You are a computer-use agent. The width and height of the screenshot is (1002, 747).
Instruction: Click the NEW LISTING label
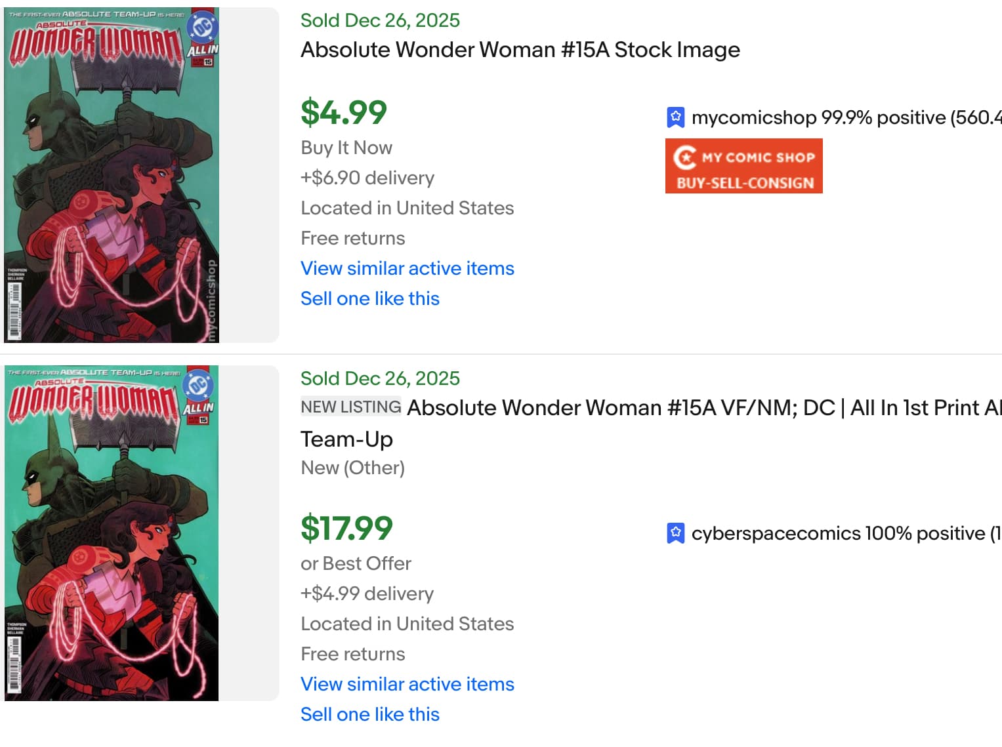click(350, 407)
